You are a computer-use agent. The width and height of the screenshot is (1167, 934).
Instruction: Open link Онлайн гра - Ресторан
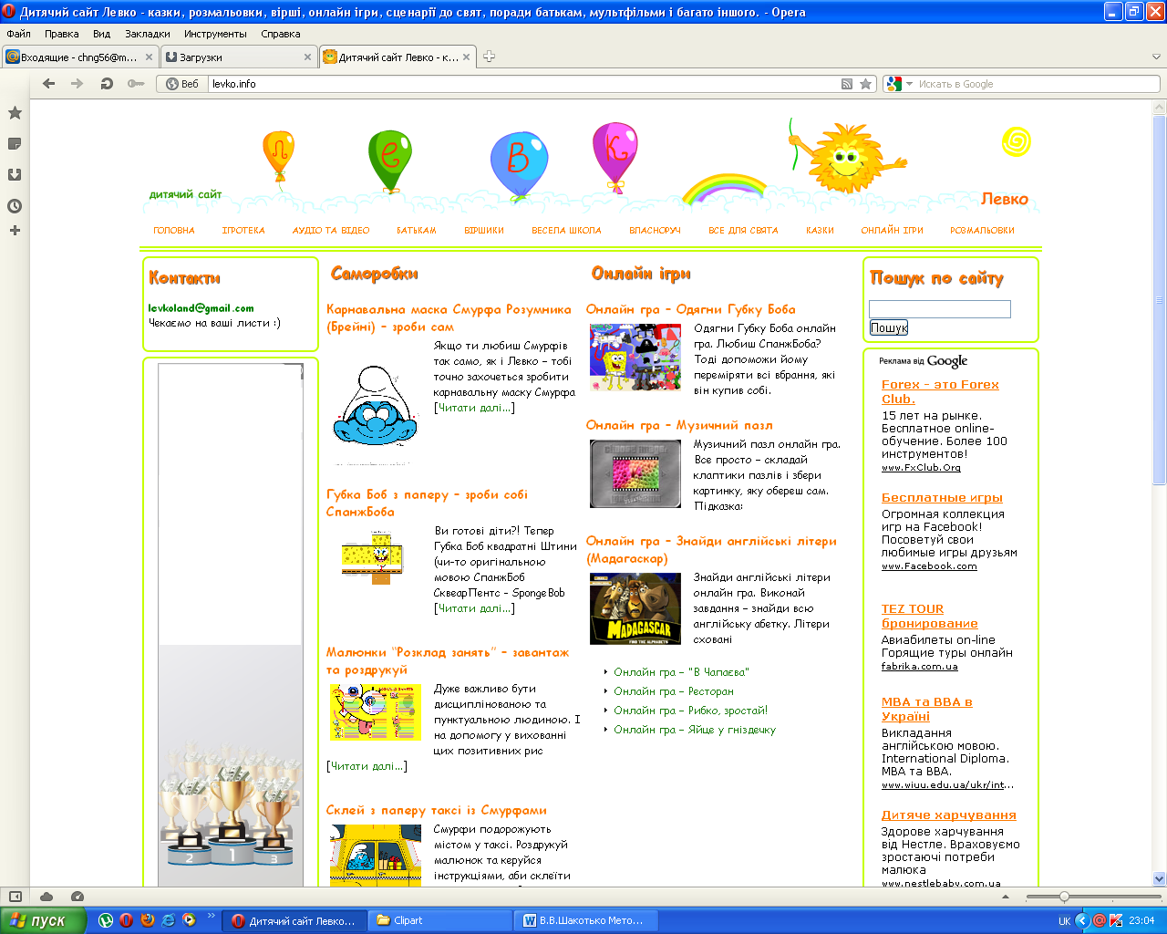coord(674,691)
